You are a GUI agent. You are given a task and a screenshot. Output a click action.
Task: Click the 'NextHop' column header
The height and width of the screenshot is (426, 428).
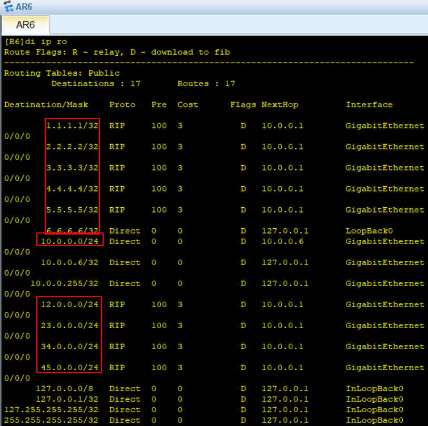tap(280, 105)
